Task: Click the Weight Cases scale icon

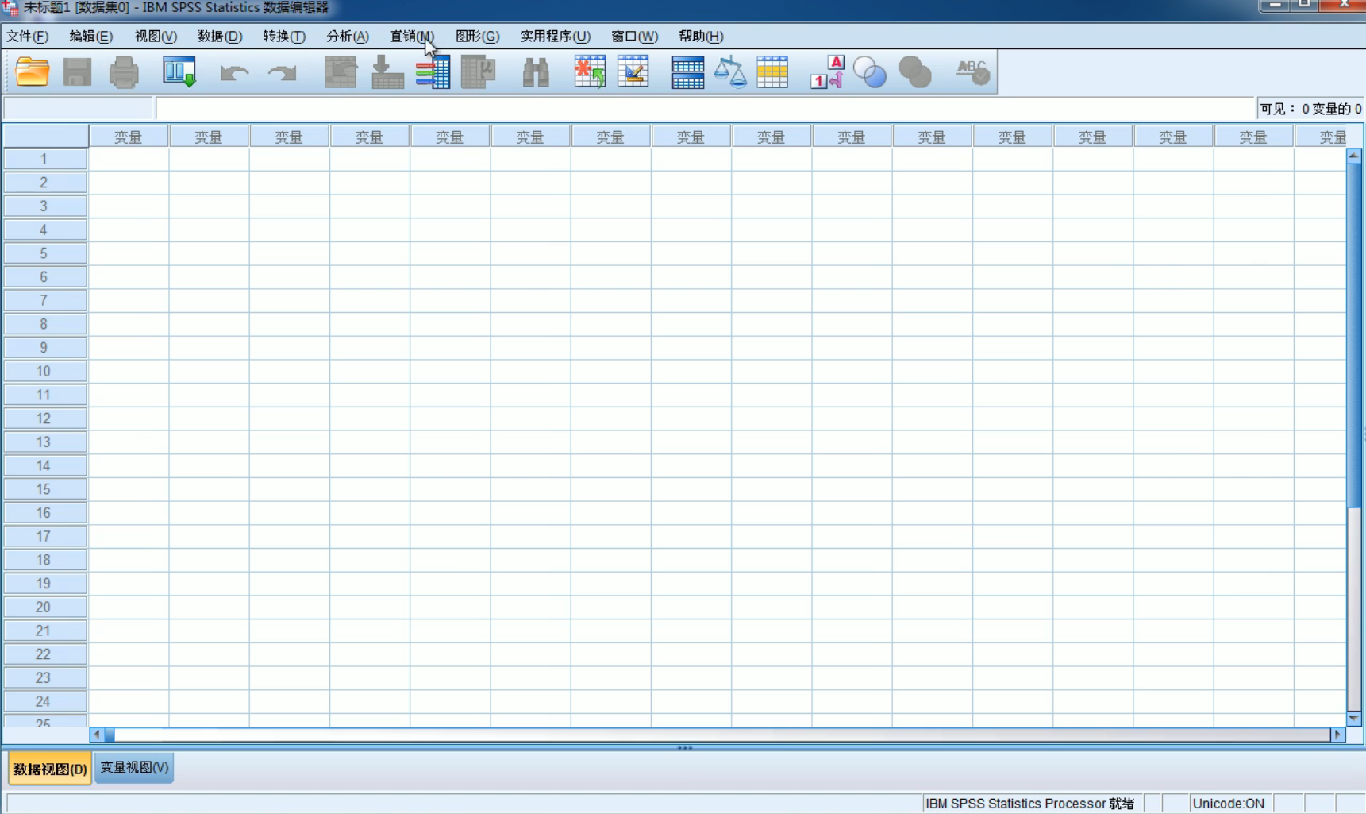Action: [730, 72]
